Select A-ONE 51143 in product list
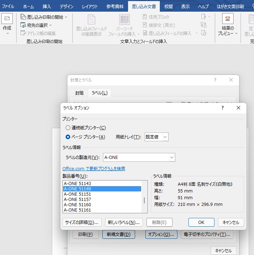The image size is (254, 255). [102, 183]
